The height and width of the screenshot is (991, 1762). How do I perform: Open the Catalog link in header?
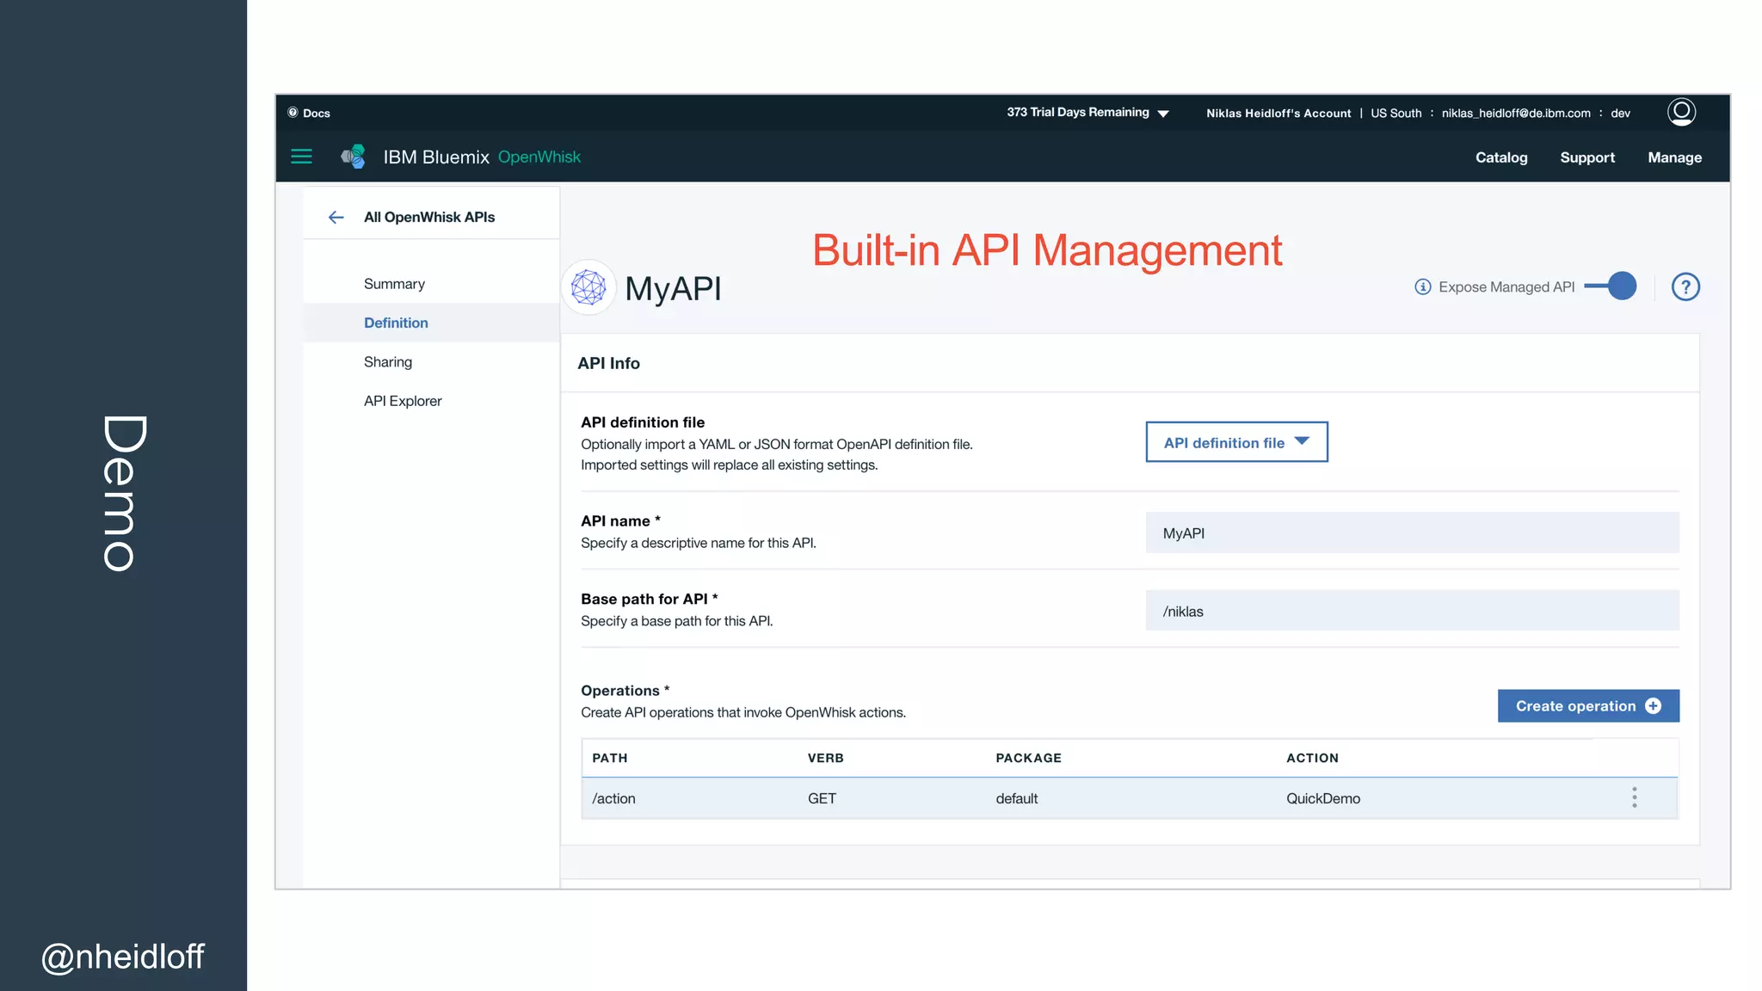click(x=1500, y=157)
